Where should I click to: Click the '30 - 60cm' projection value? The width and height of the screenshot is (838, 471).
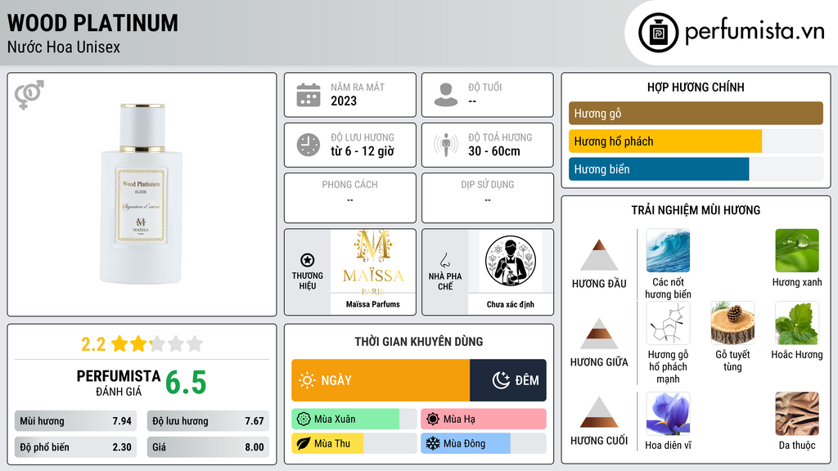pos(494,151)
